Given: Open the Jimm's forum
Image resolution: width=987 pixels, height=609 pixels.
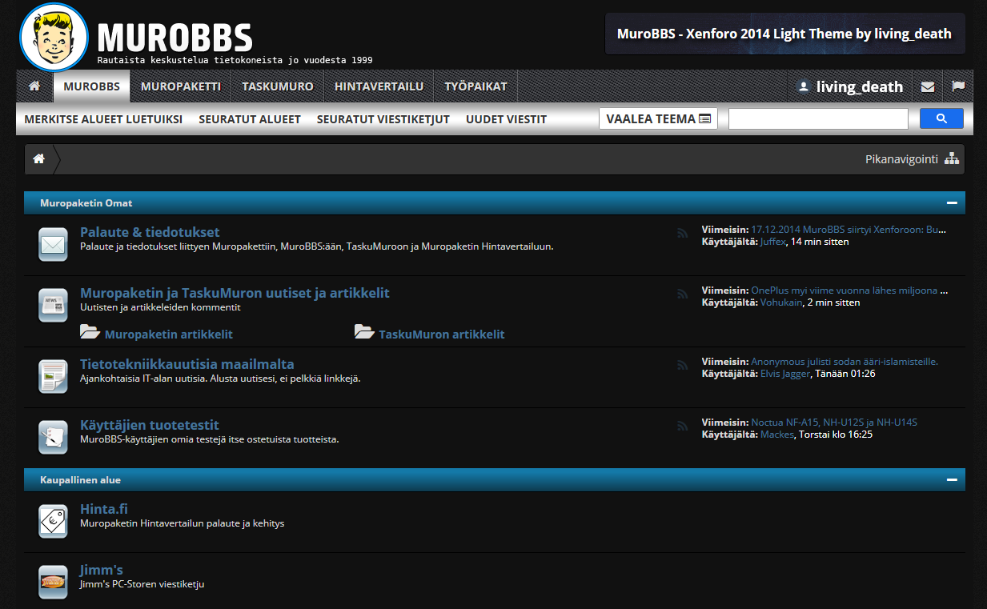Looking at the screenshot, I should pyautogui.click(x=102, y=570).
